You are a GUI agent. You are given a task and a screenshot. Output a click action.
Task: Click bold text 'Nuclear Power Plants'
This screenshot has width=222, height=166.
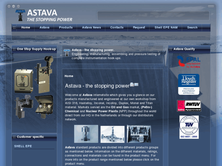tap(102, 111)
